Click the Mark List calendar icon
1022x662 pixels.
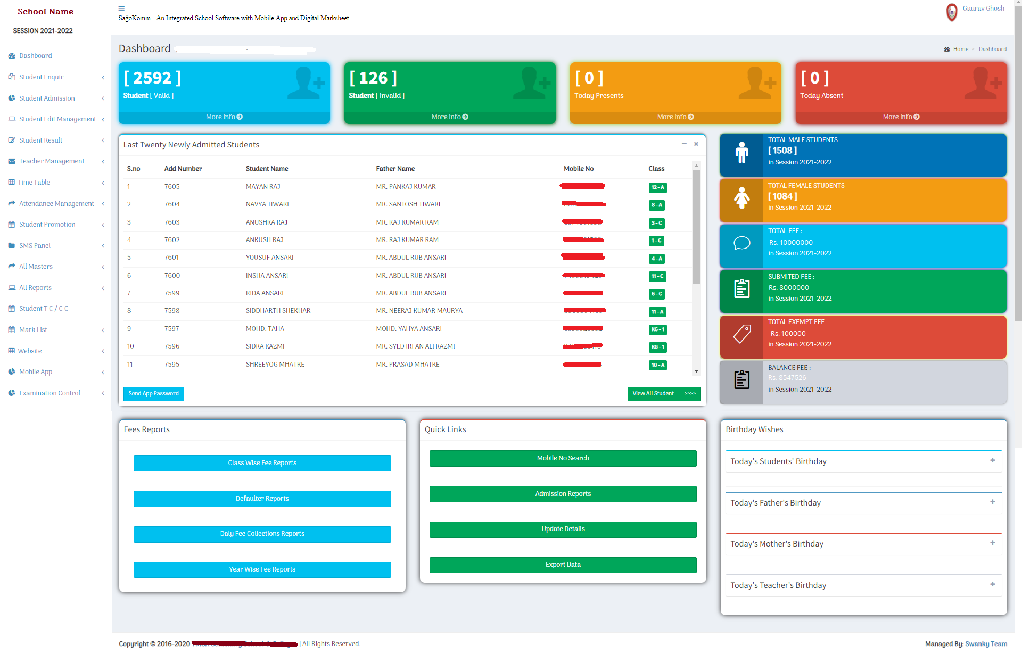12,330
